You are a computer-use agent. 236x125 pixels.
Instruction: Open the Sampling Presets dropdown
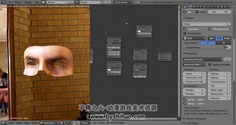tap(203, 59)
